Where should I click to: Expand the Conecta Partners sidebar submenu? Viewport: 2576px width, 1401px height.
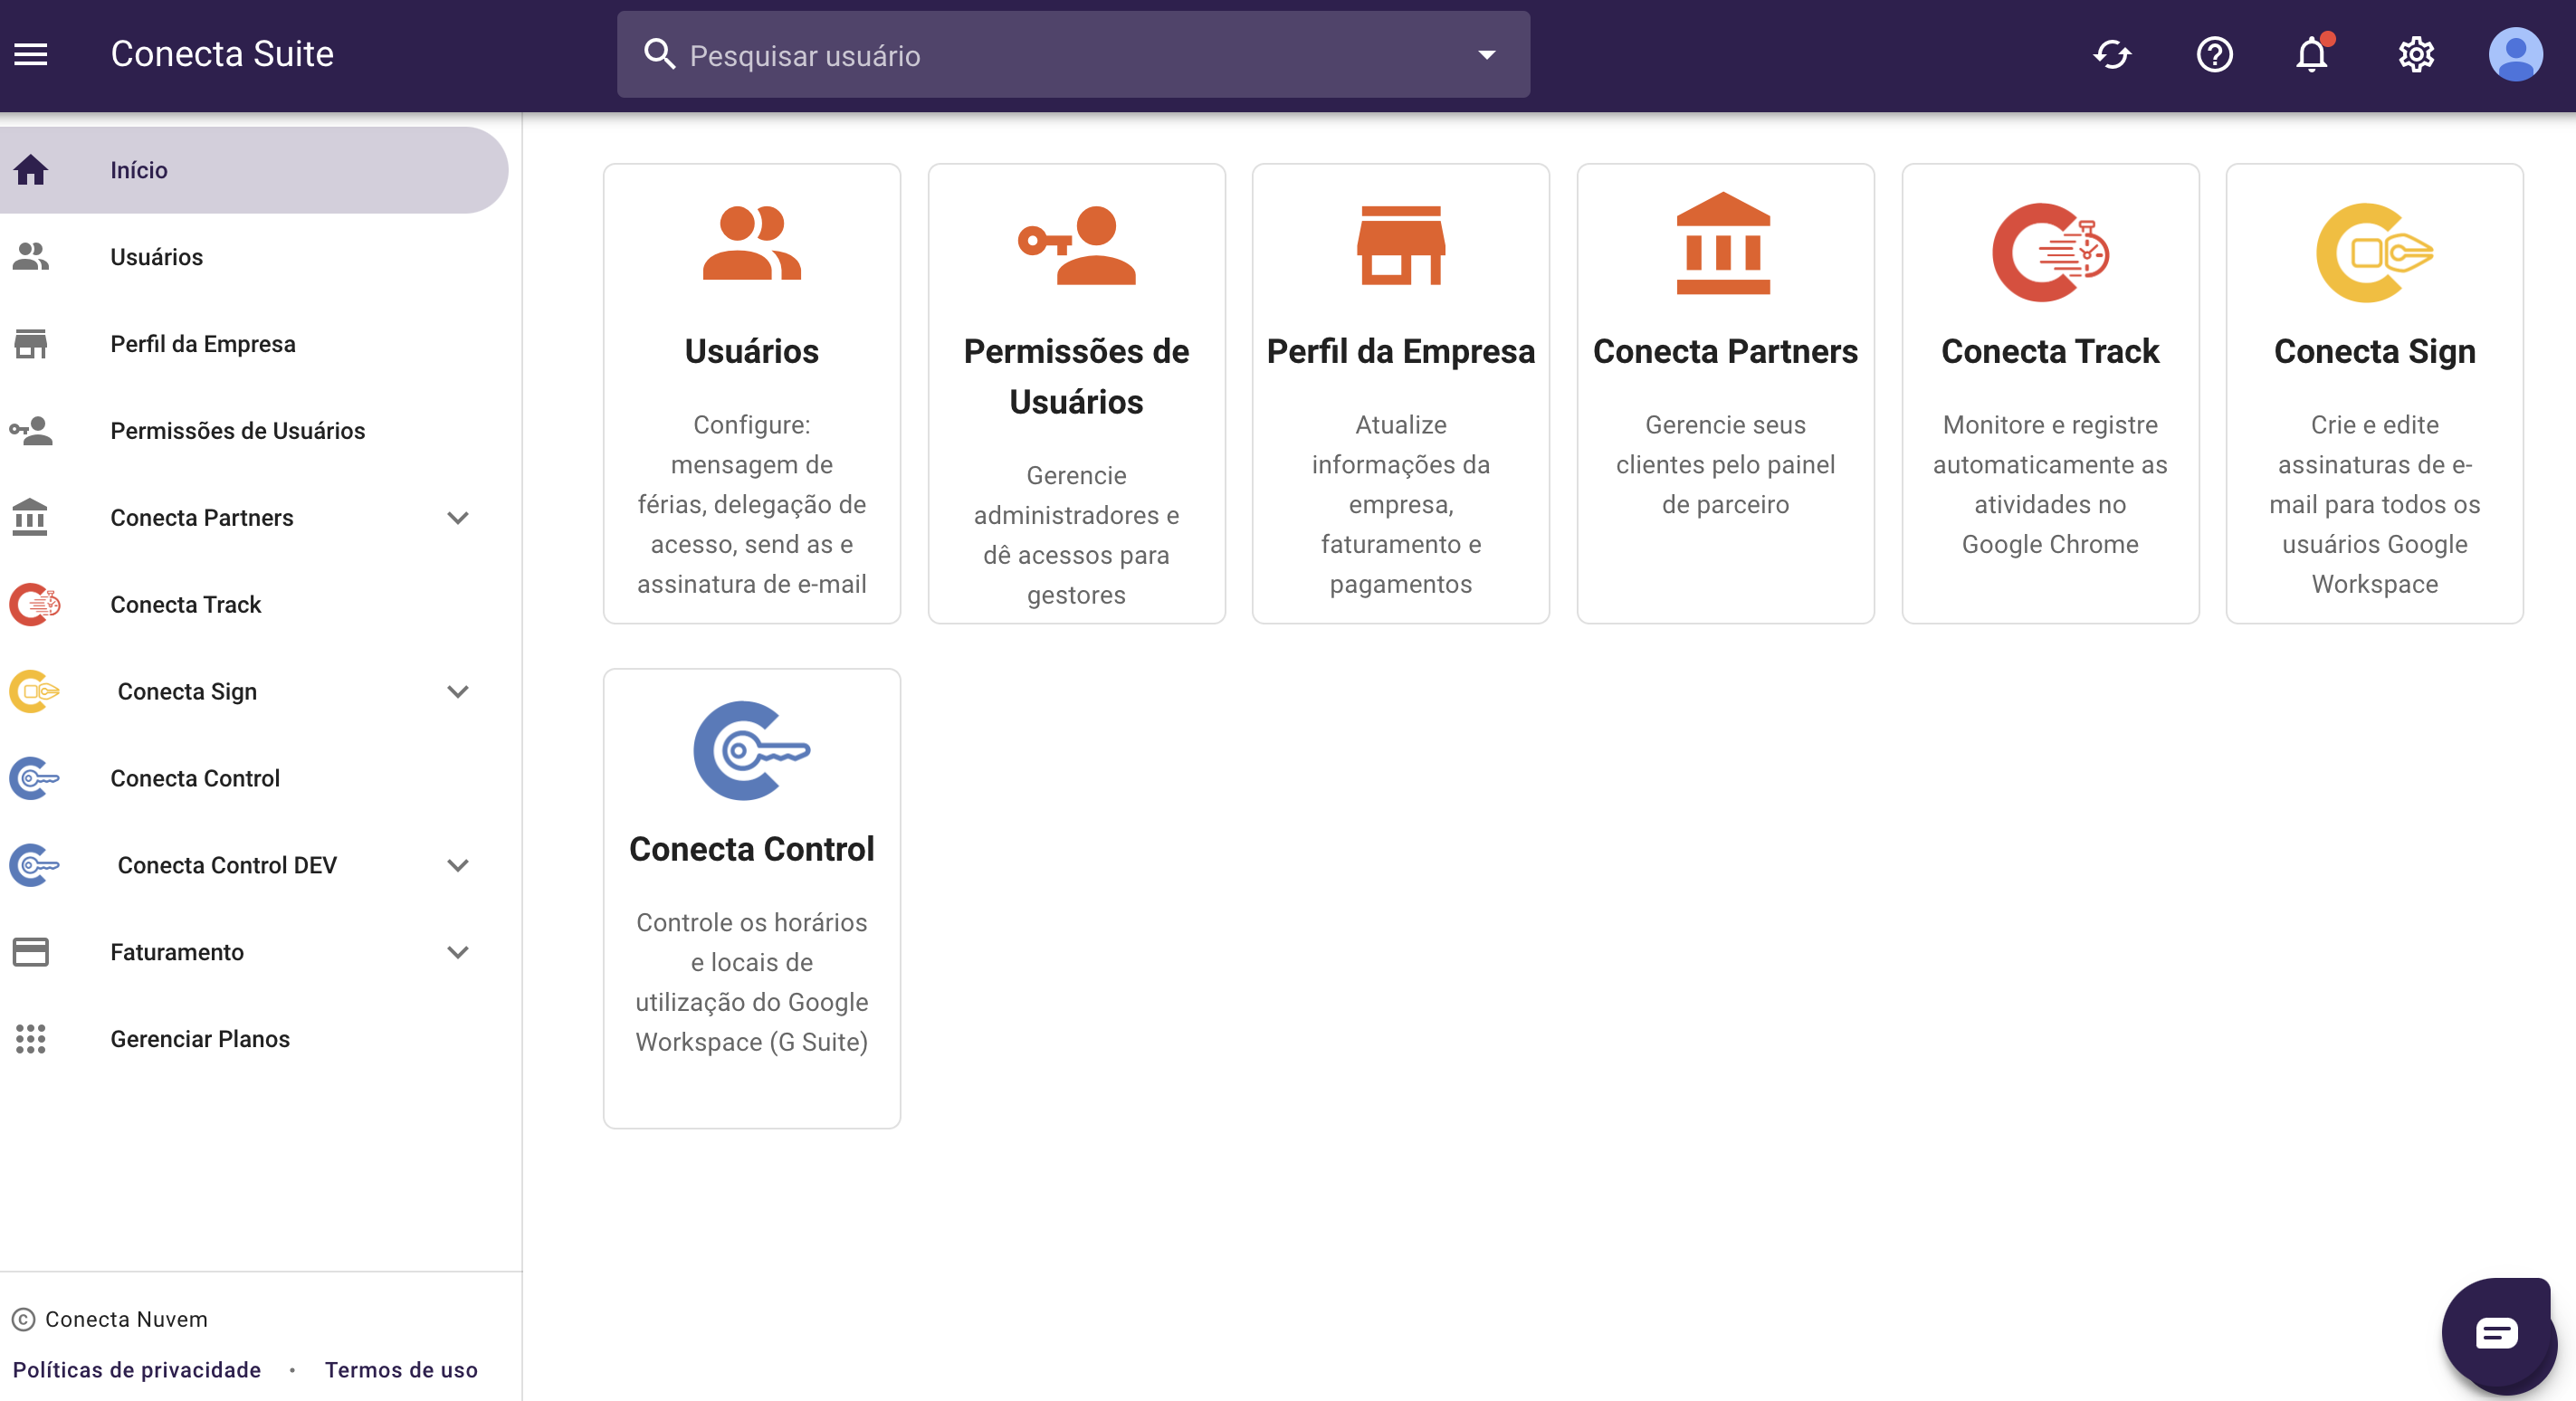pos(458,518)
